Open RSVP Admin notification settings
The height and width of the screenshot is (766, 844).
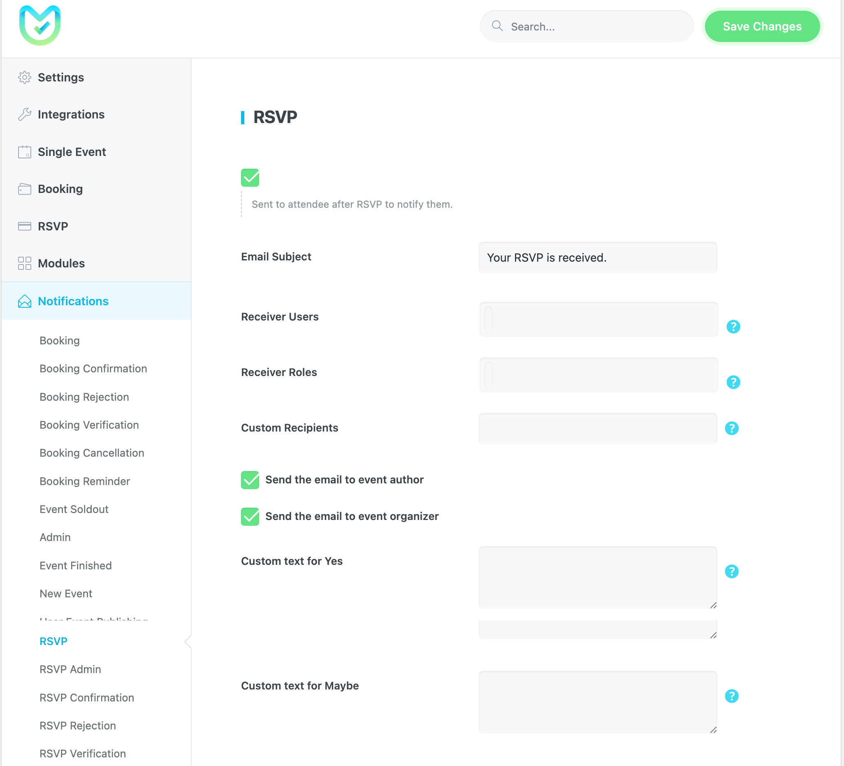point(70,669)
